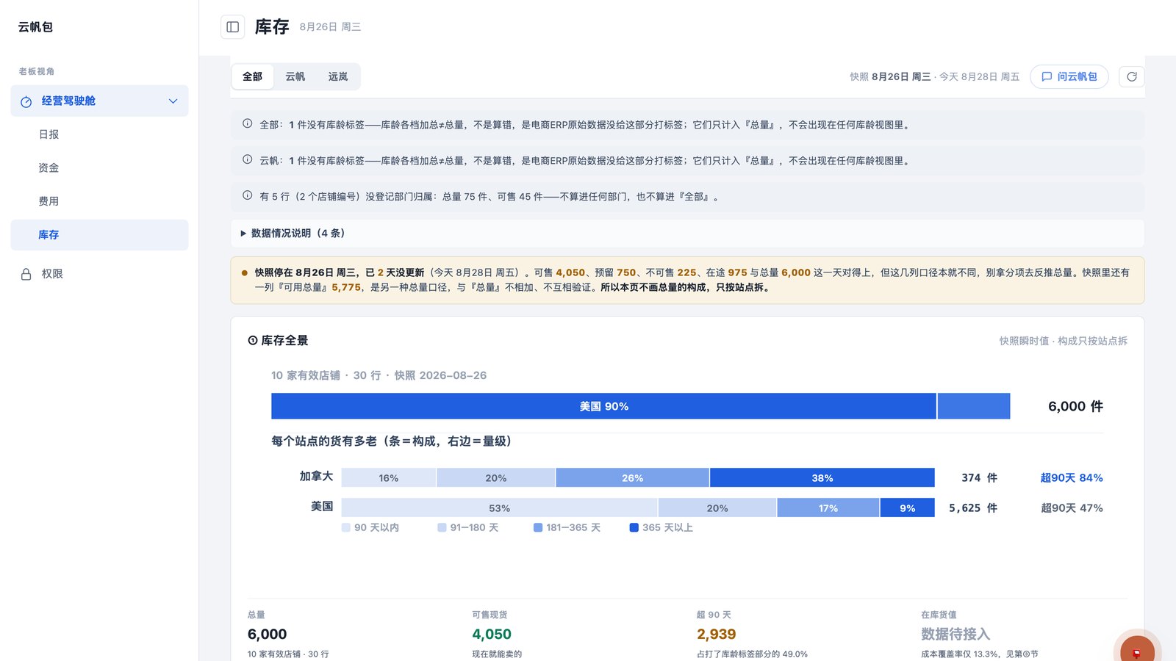Click 美国 9% bar segment
The height and width of the screenshot is (661, 1176).
point(908,508)
